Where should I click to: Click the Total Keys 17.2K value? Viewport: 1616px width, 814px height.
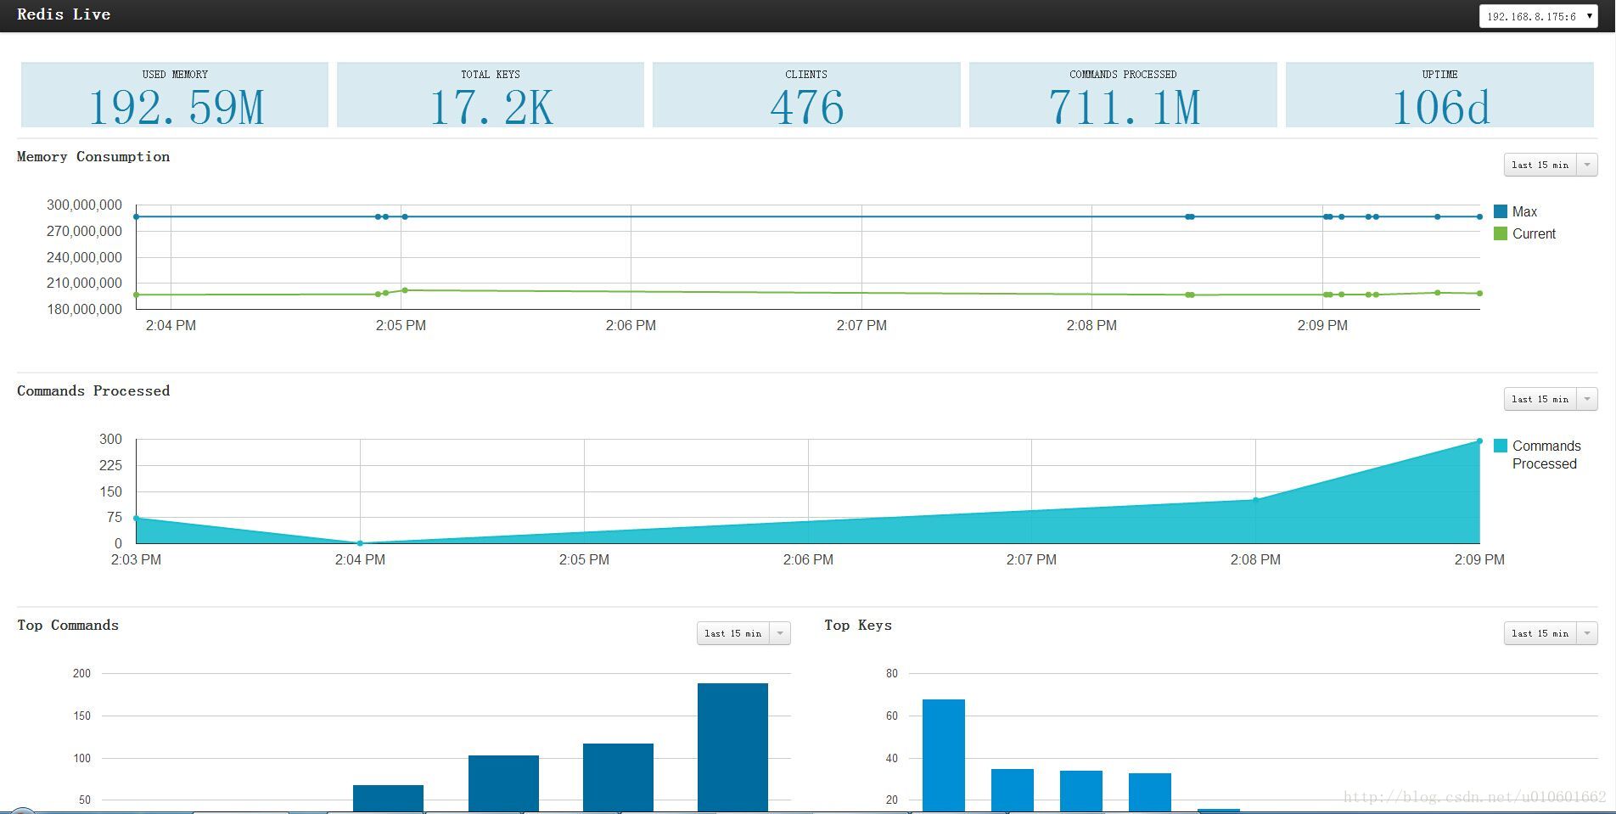(x=491, y=108)
